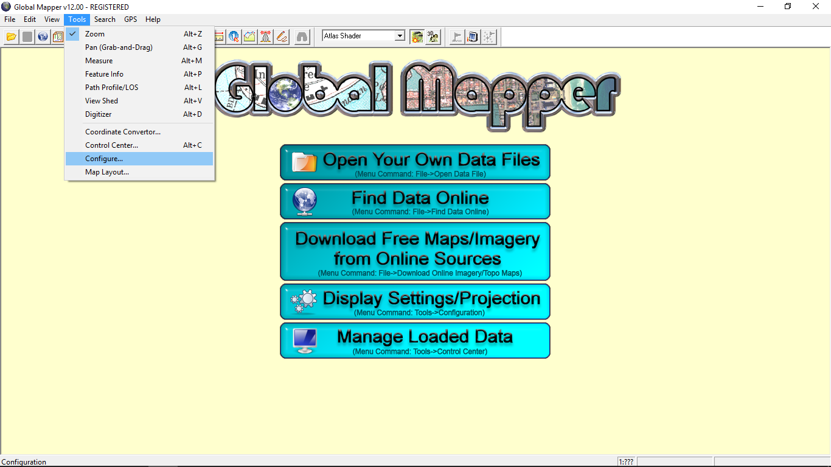The height and width of the screenshot is (467, 831).
Task: Open the 3D View toolbar icon
Action: point(433,36)
